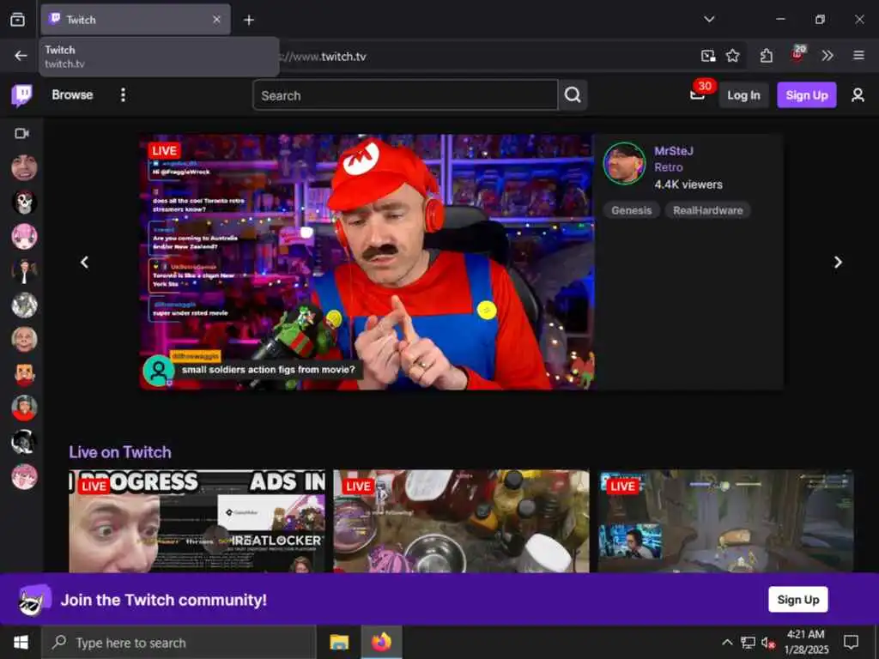Open the red-shirted avatar channel in sidebar

(x=24, y=408)
